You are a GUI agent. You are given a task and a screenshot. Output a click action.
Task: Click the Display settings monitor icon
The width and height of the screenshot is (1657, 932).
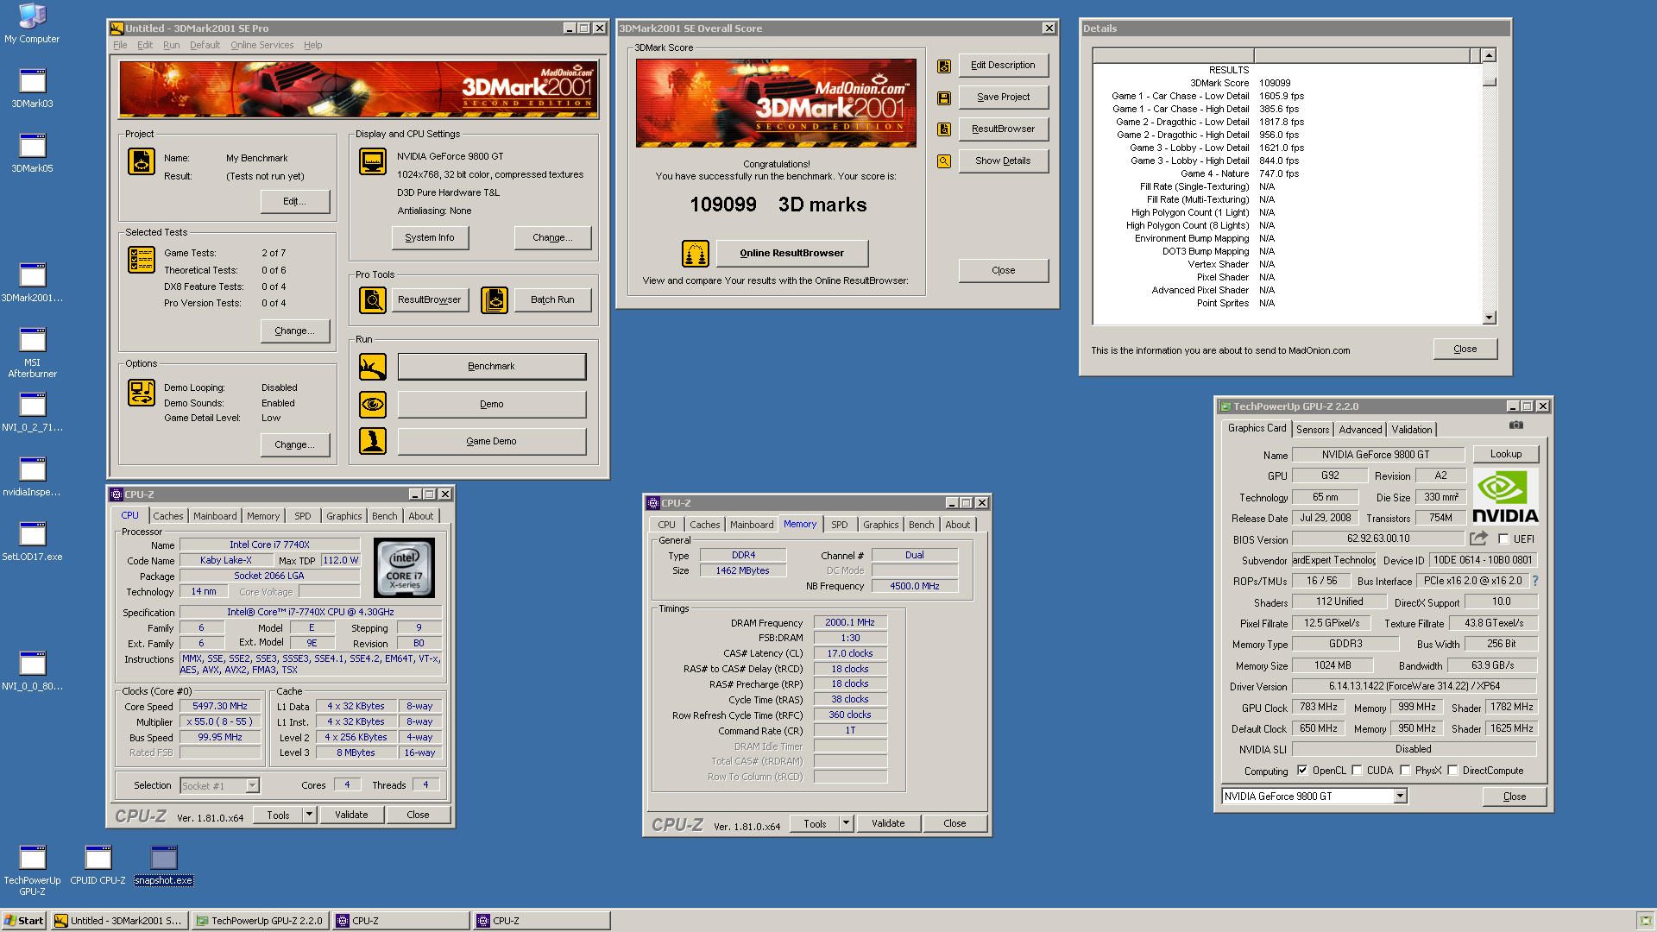(373, 161)
